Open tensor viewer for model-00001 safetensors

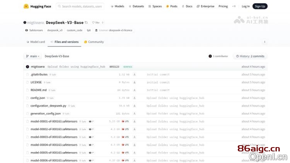pyautogui.click(x=91, y=122)
